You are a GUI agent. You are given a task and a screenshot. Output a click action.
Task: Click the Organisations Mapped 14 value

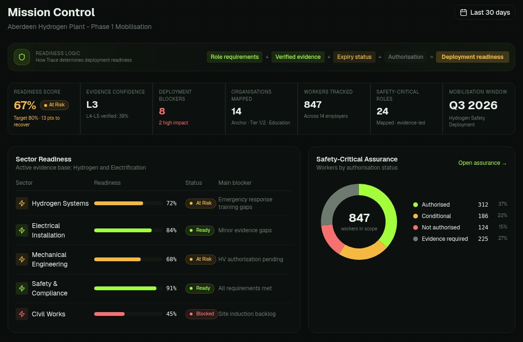pyautogui.click(x=236, y=111)
